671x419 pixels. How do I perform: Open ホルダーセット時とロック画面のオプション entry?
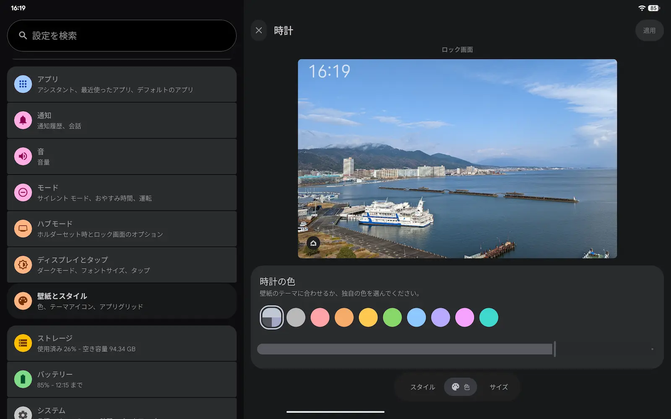coord(100,234)
